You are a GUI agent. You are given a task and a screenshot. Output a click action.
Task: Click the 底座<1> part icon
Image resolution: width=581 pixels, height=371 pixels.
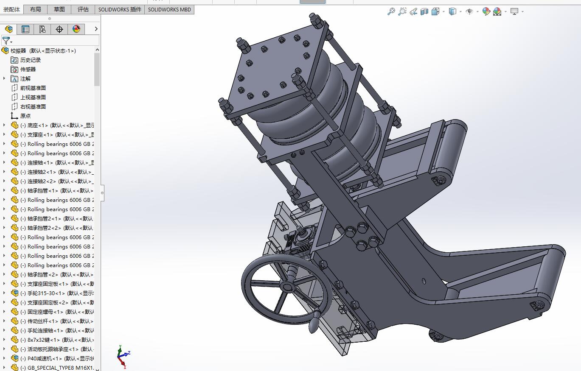(14, 126)
